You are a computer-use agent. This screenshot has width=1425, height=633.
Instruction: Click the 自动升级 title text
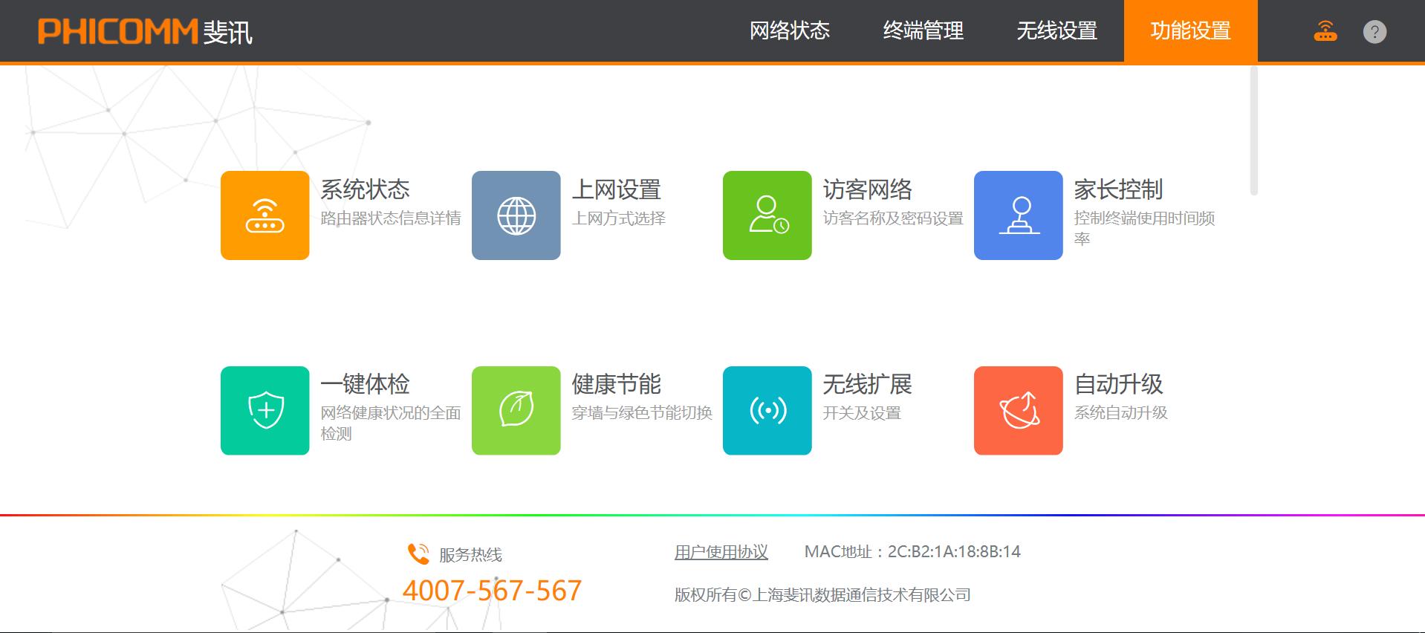[1118, 384]
